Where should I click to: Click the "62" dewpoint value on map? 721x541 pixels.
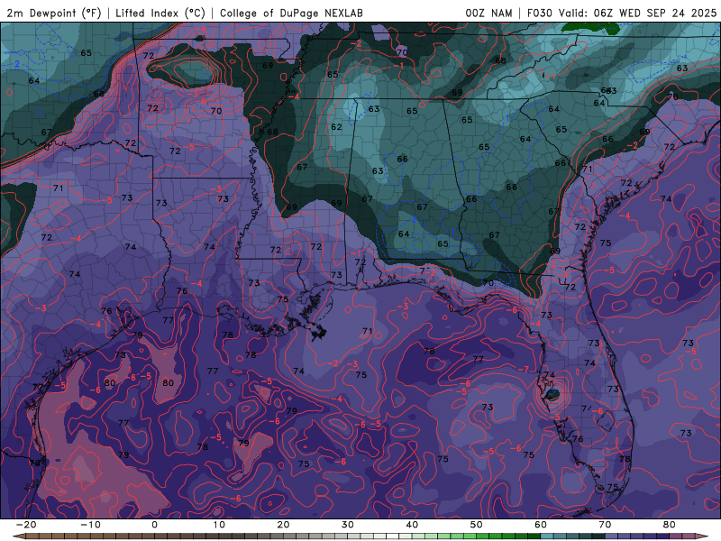336,127
